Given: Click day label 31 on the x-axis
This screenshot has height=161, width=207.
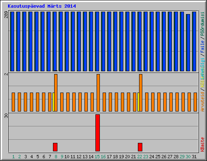Looking at the screenshot, I should point(194,157).
